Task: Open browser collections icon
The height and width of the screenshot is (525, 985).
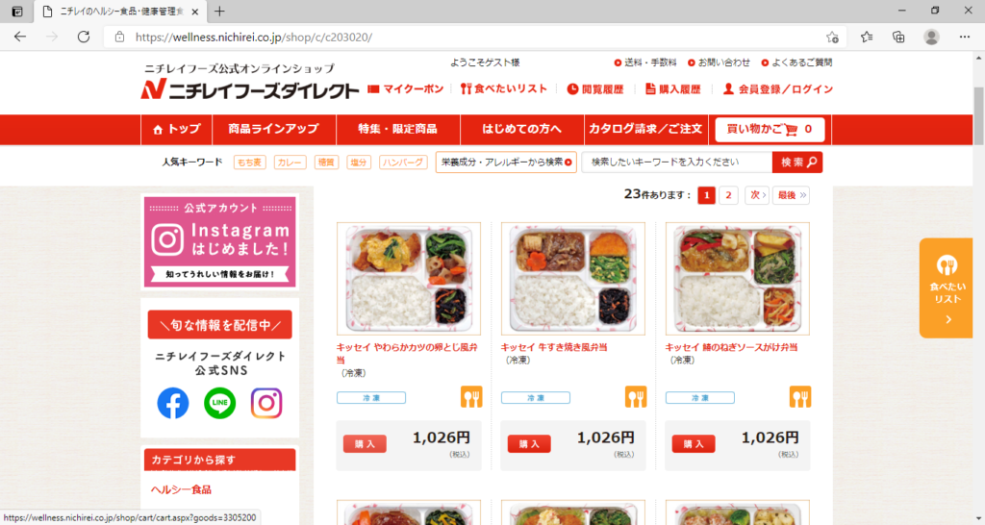Action: [899, 37]
